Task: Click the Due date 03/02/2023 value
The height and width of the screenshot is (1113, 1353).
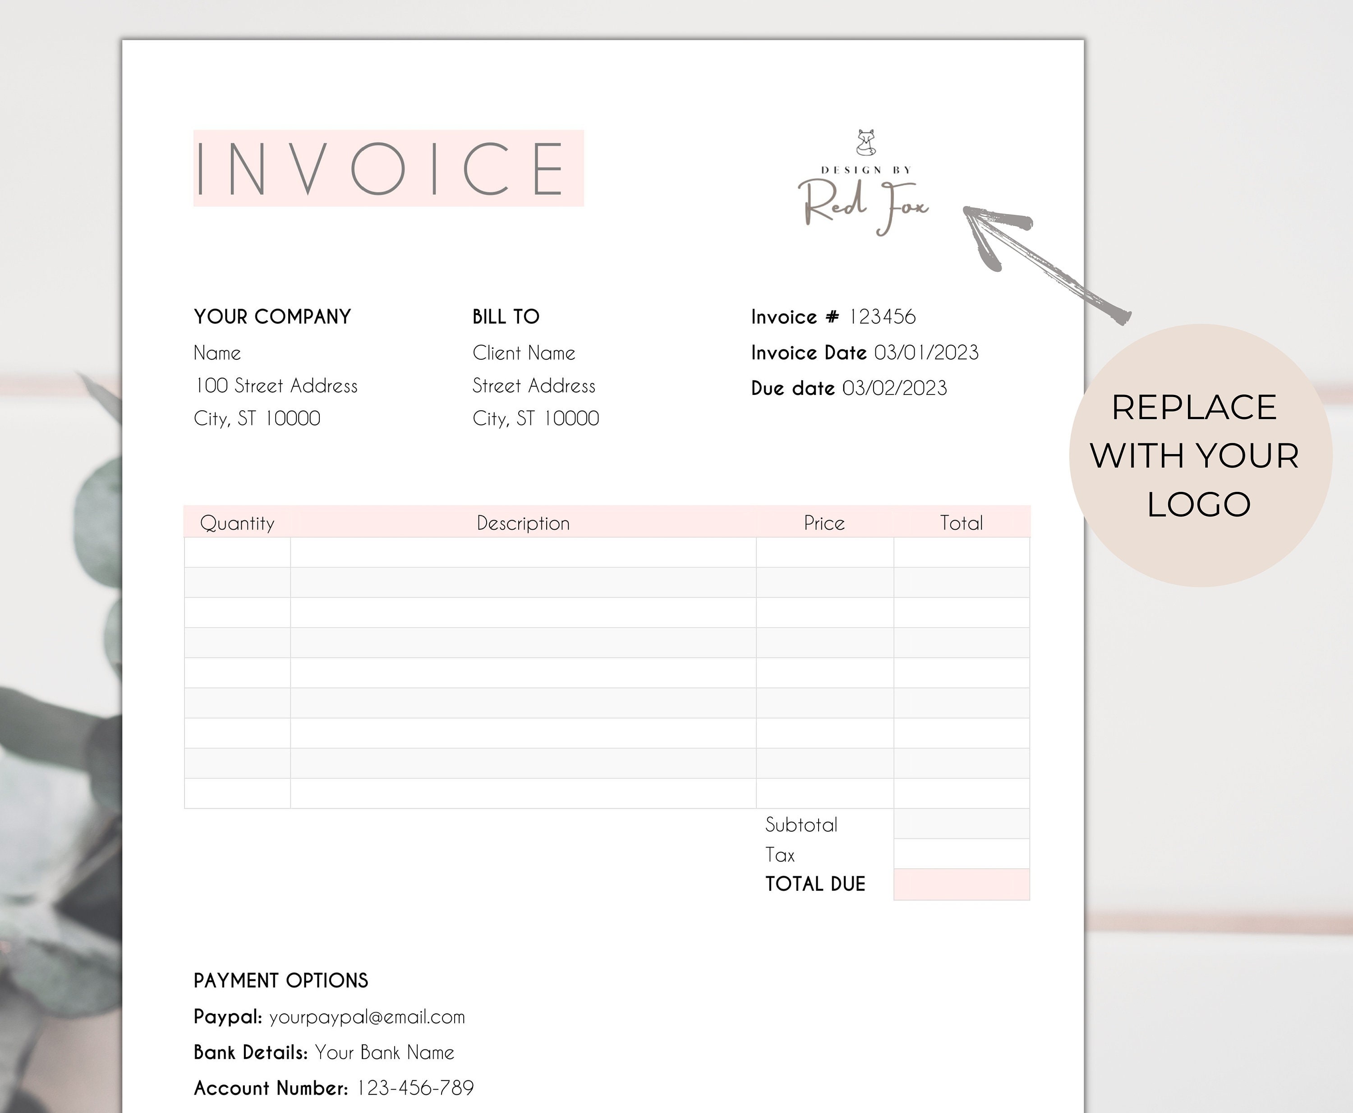Action: coord(894,388)
